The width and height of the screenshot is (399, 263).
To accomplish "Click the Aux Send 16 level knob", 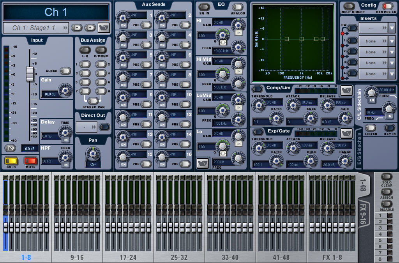I will [162, 157].
